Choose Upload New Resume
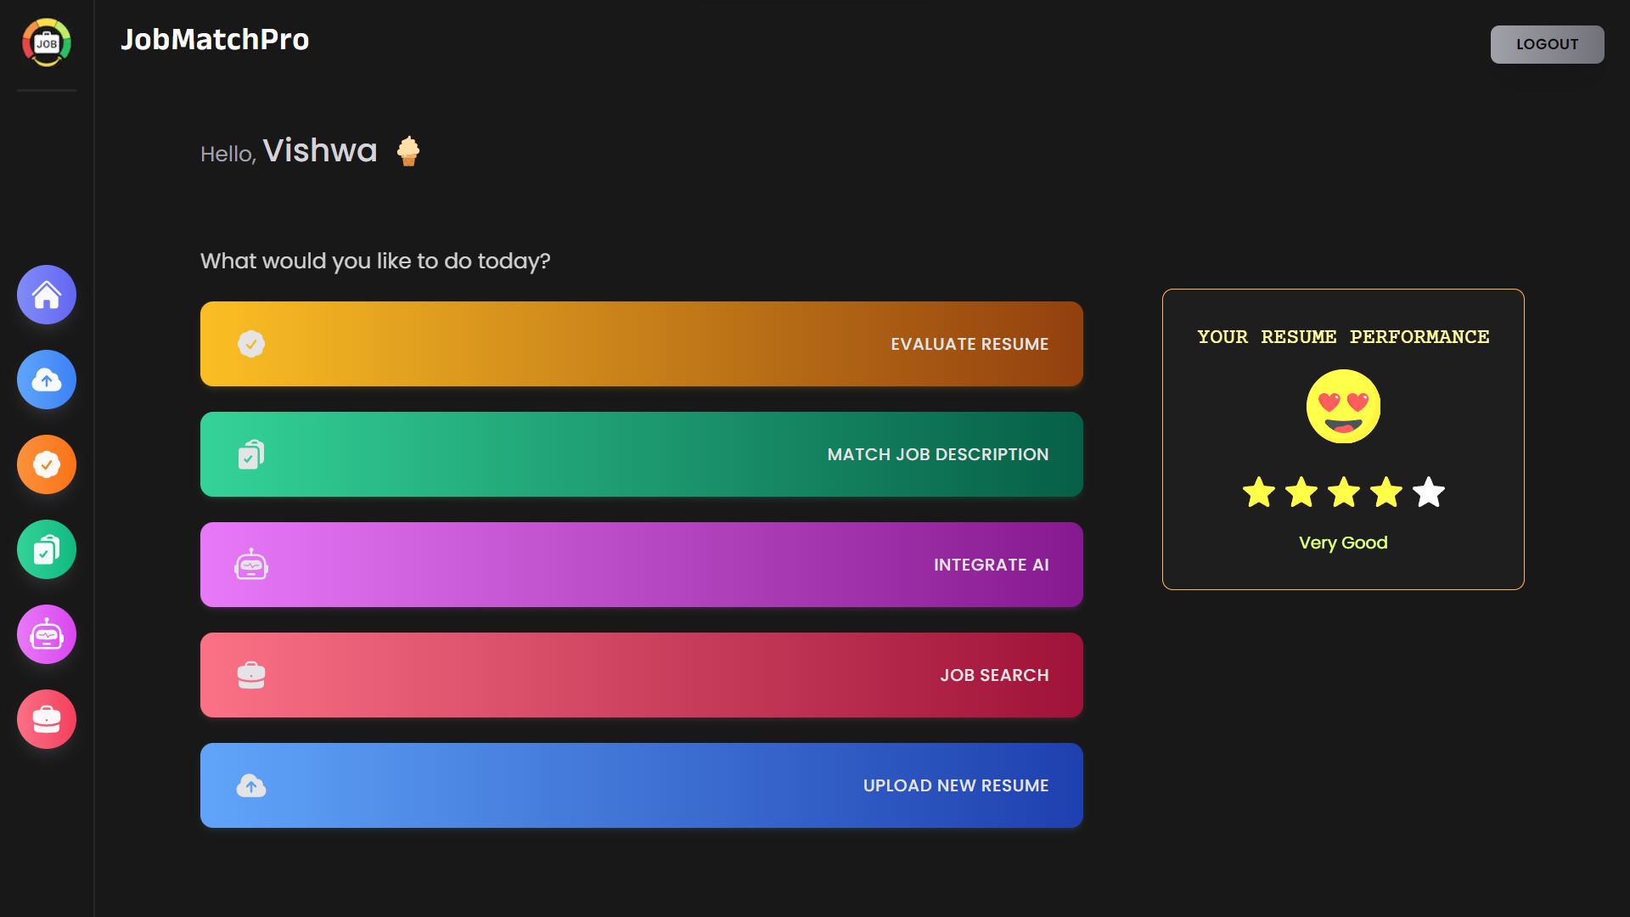 click(x=641, y=785)
